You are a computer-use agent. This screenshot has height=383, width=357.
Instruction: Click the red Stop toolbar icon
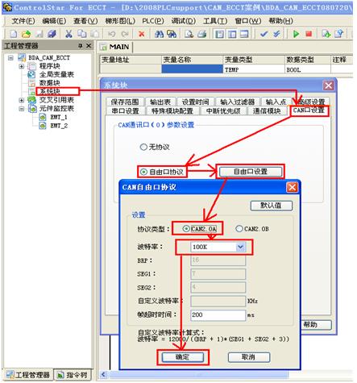click(x=309, y=34)
